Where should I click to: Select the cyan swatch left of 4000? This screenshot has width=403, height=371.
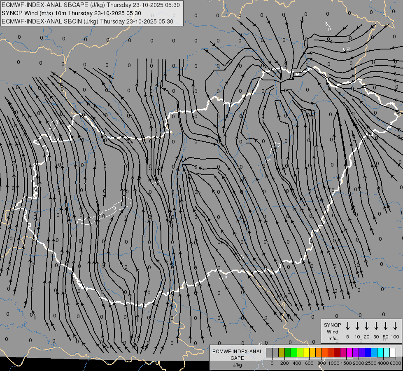click(381, 352)
